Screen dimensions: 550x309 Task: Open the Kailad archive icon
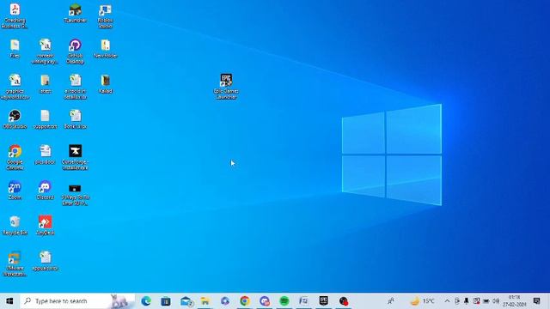[x=105, y=84]
